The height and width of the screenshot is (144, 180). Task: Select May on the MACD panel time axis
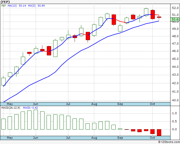[10, 138]
